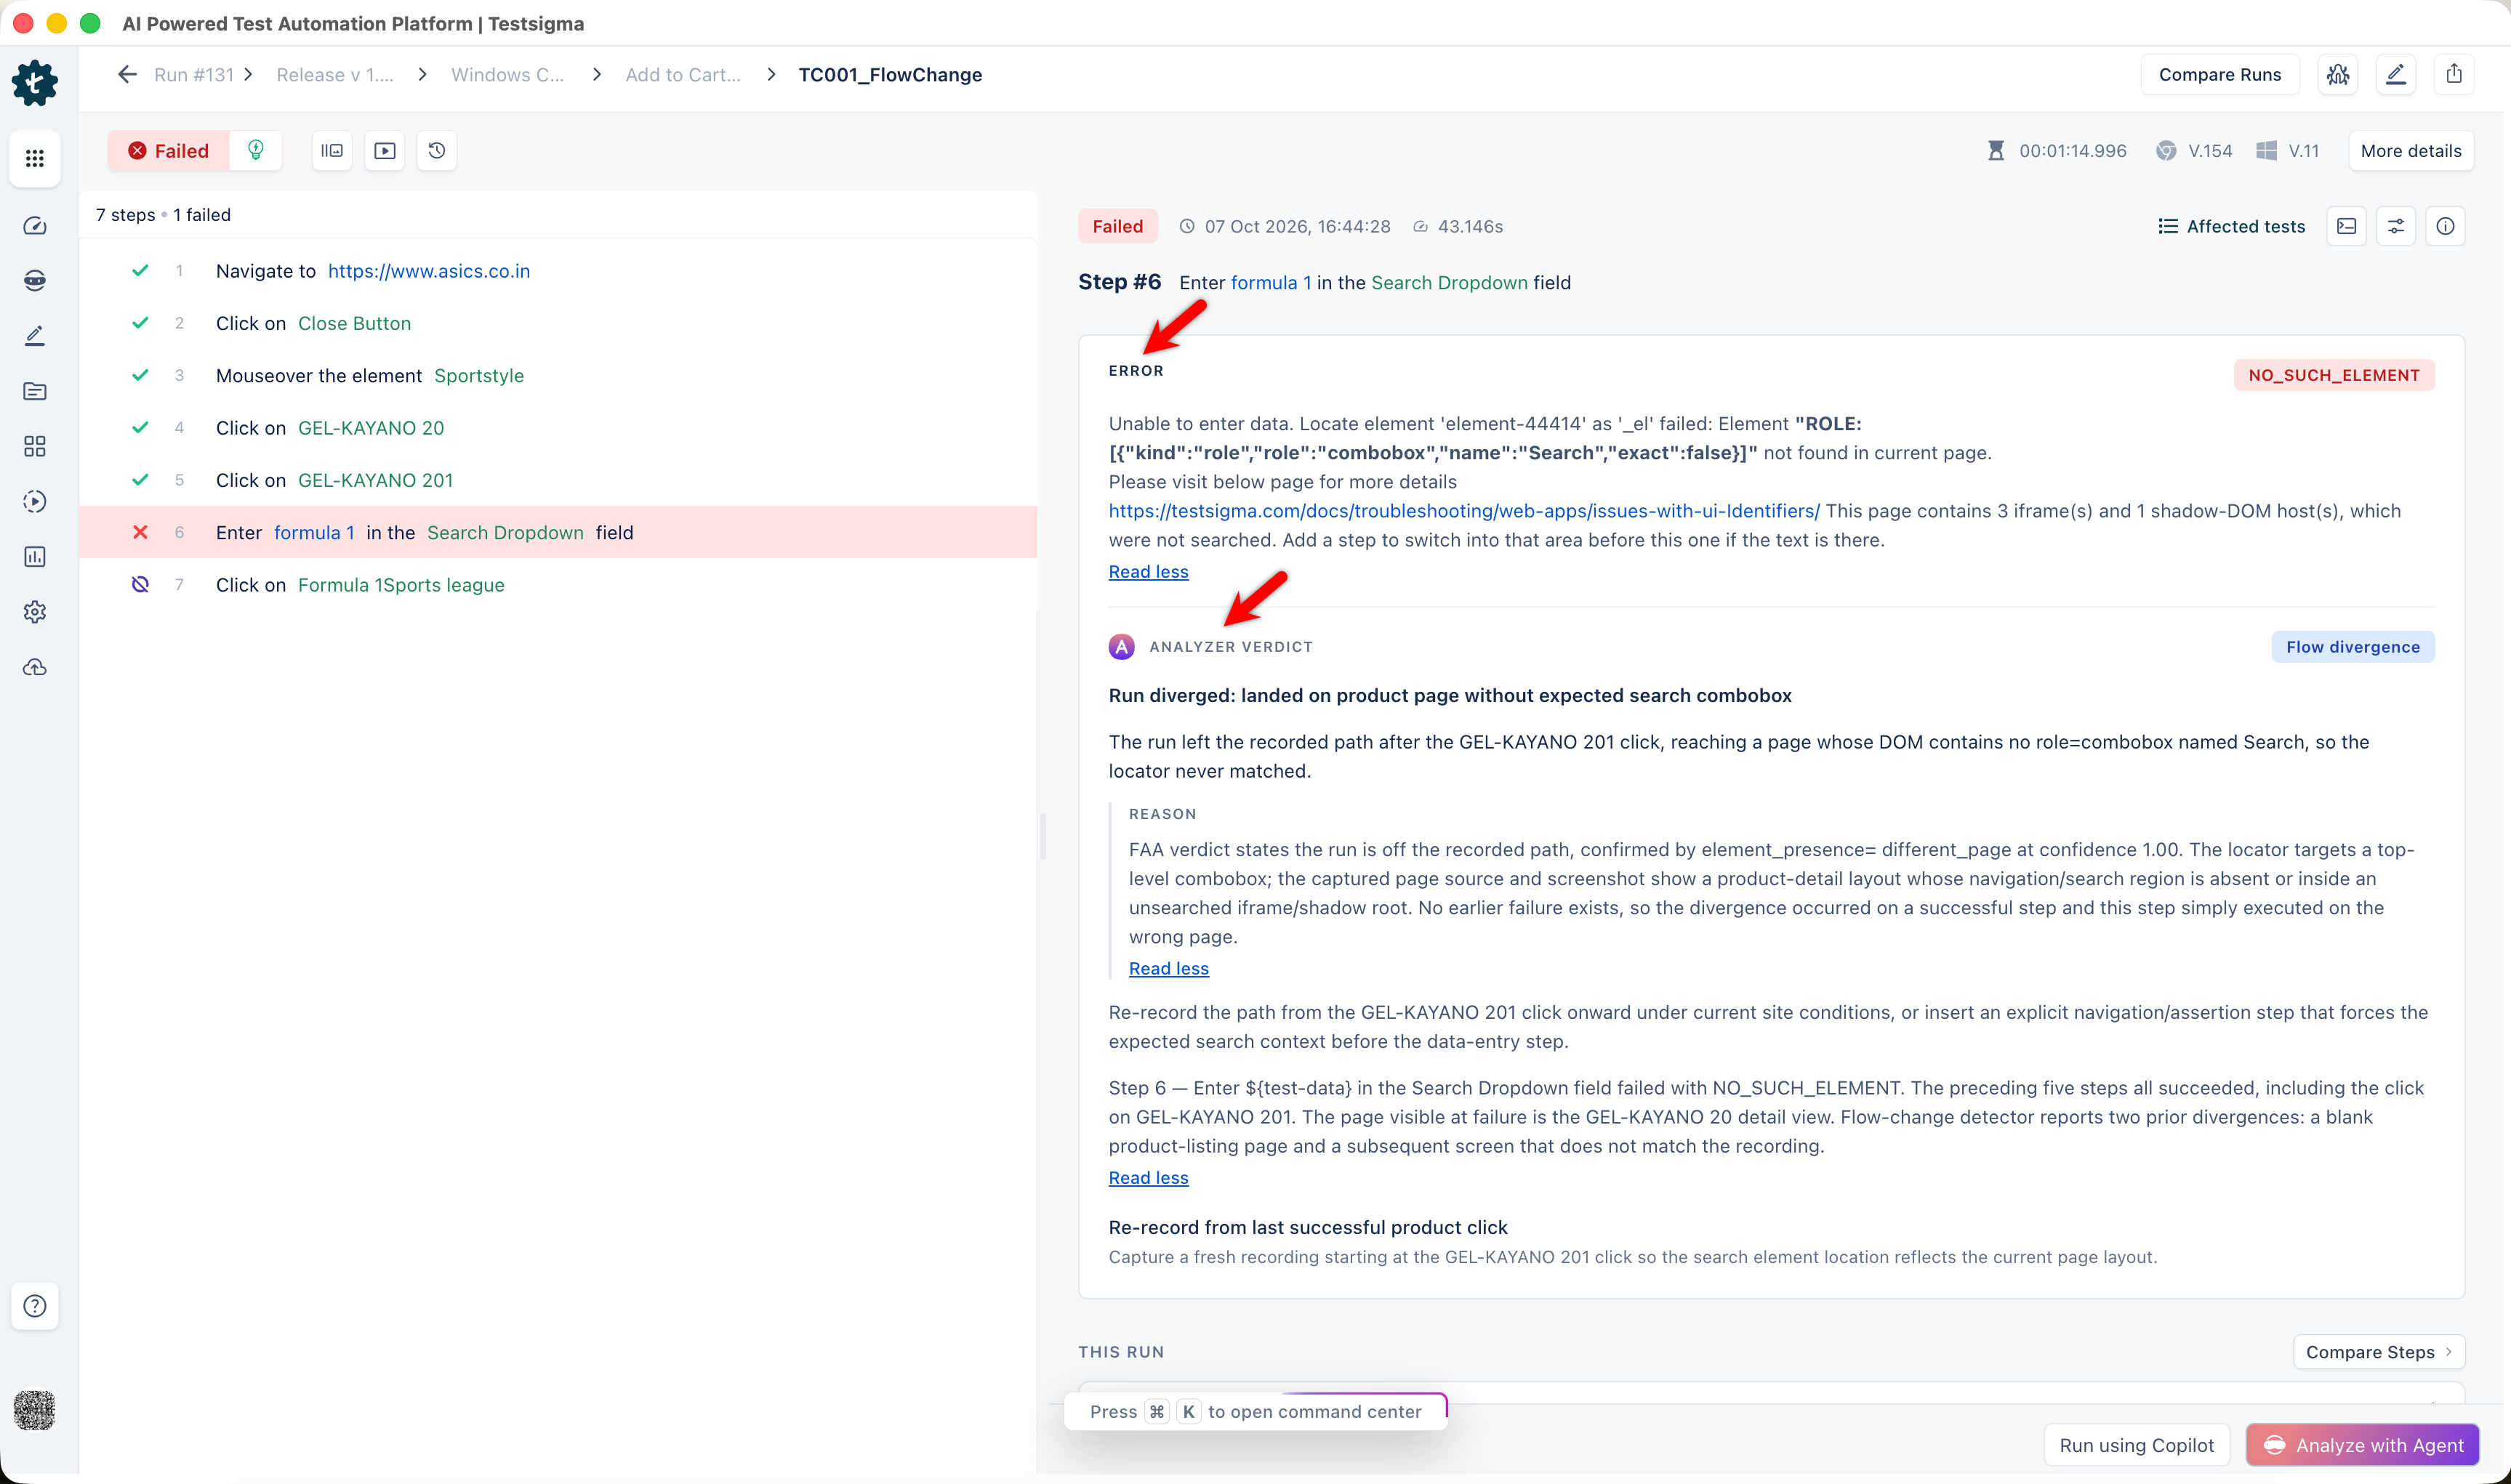Screen dimensions: 2511x1484
Task: Select step 5 Click on GEL-KAYANO 201
Action: [558, 480]
